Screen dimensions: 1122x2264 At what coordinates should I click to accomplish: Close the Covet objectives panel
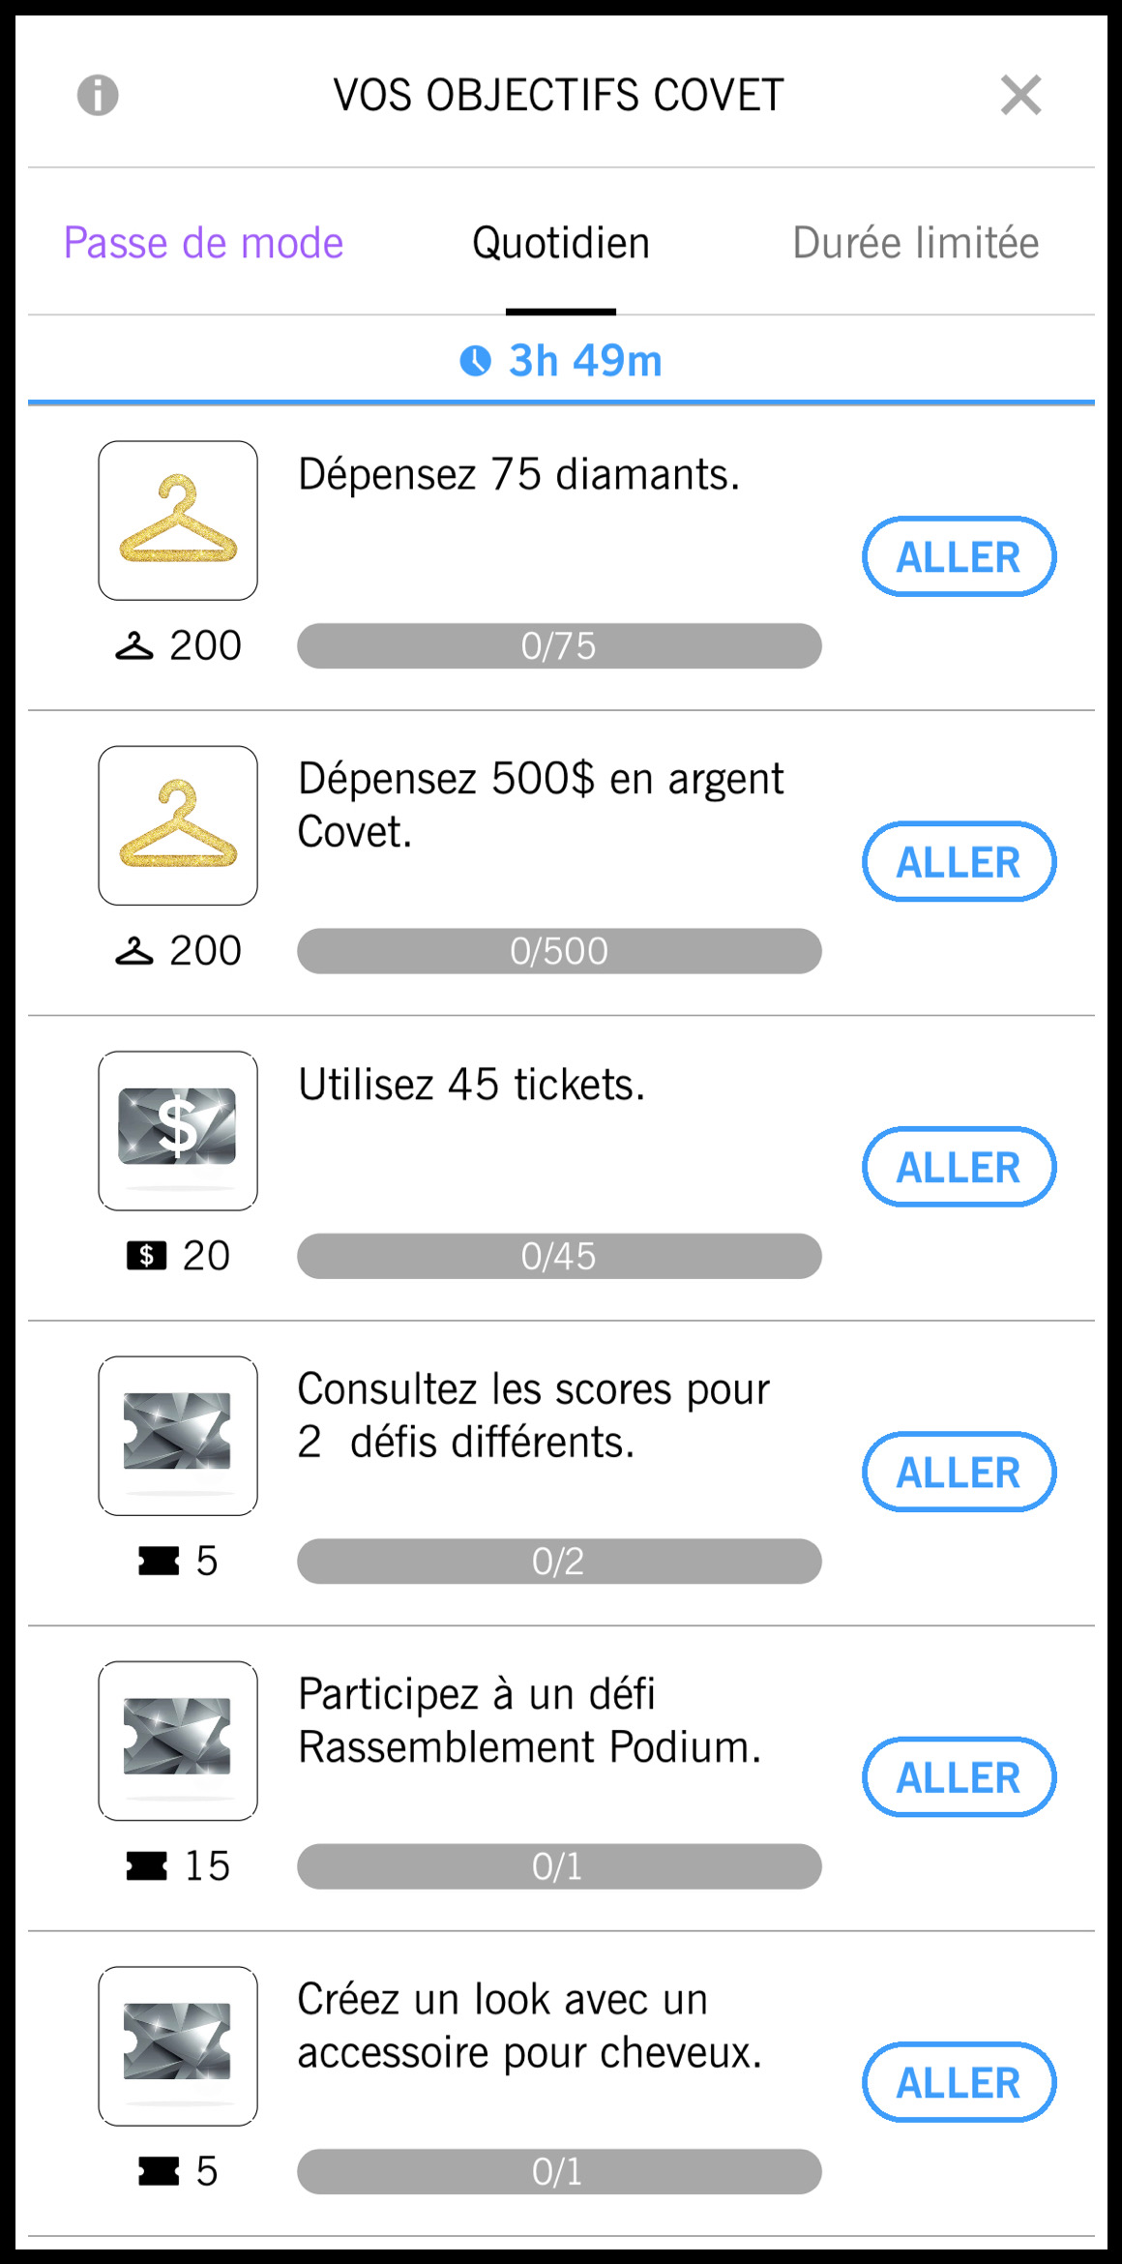[x=1020, y=95]
